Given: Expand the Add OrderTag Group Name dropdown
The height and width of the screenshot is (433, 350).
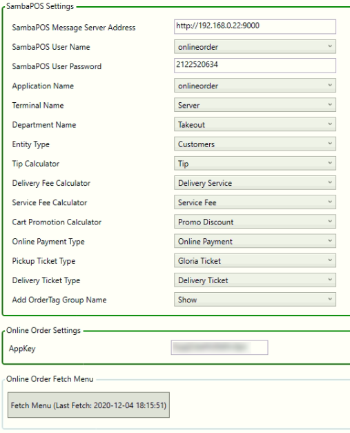Looking at the screenshot, I should (x=255, y=299).
